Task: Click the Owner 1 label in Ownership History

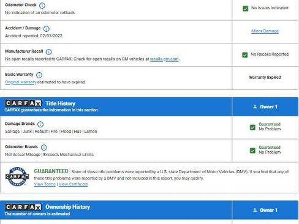Action: (268, 210)
